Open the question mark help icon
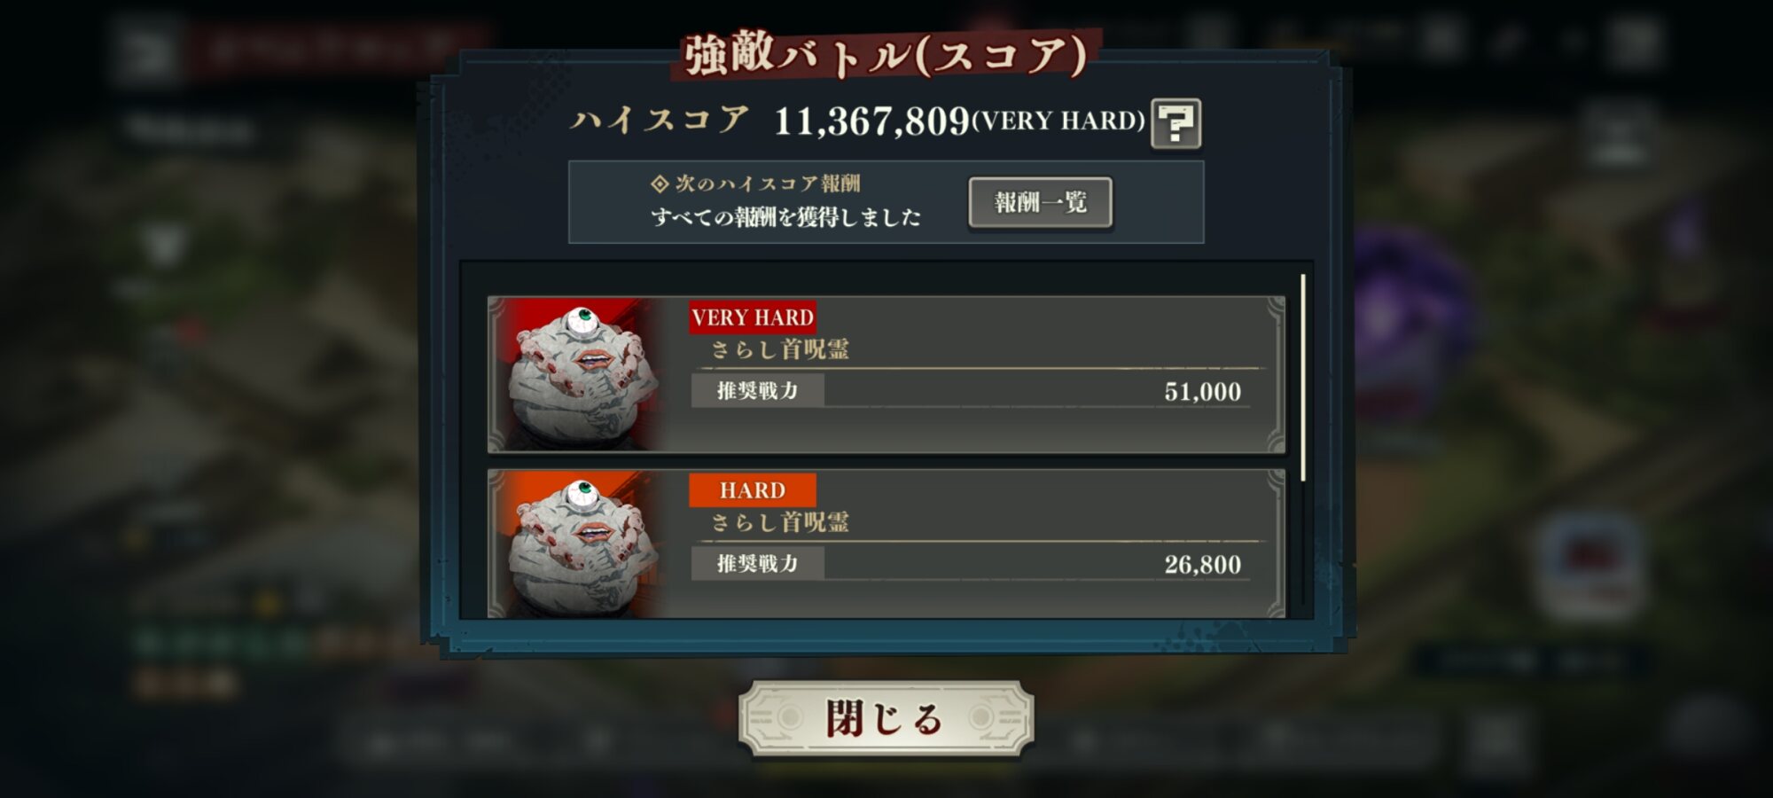 click(x=1175, y=123)
